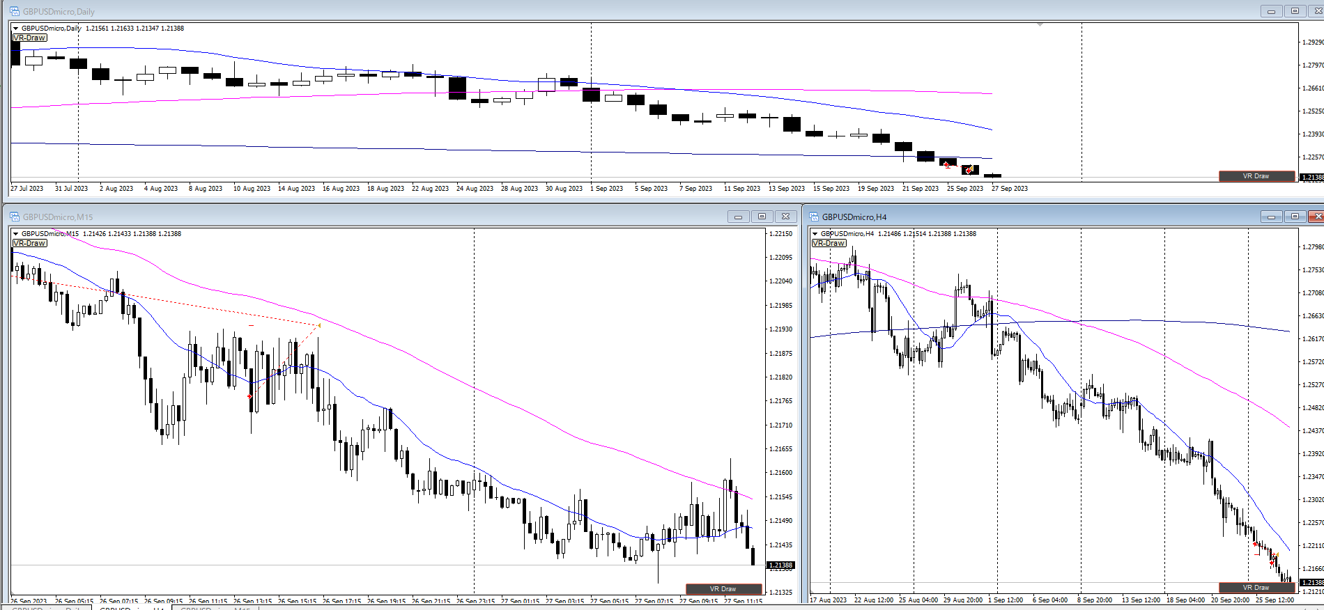Click the 17 Aug 2023 date on H4 axis

click(x=829, y=600)
